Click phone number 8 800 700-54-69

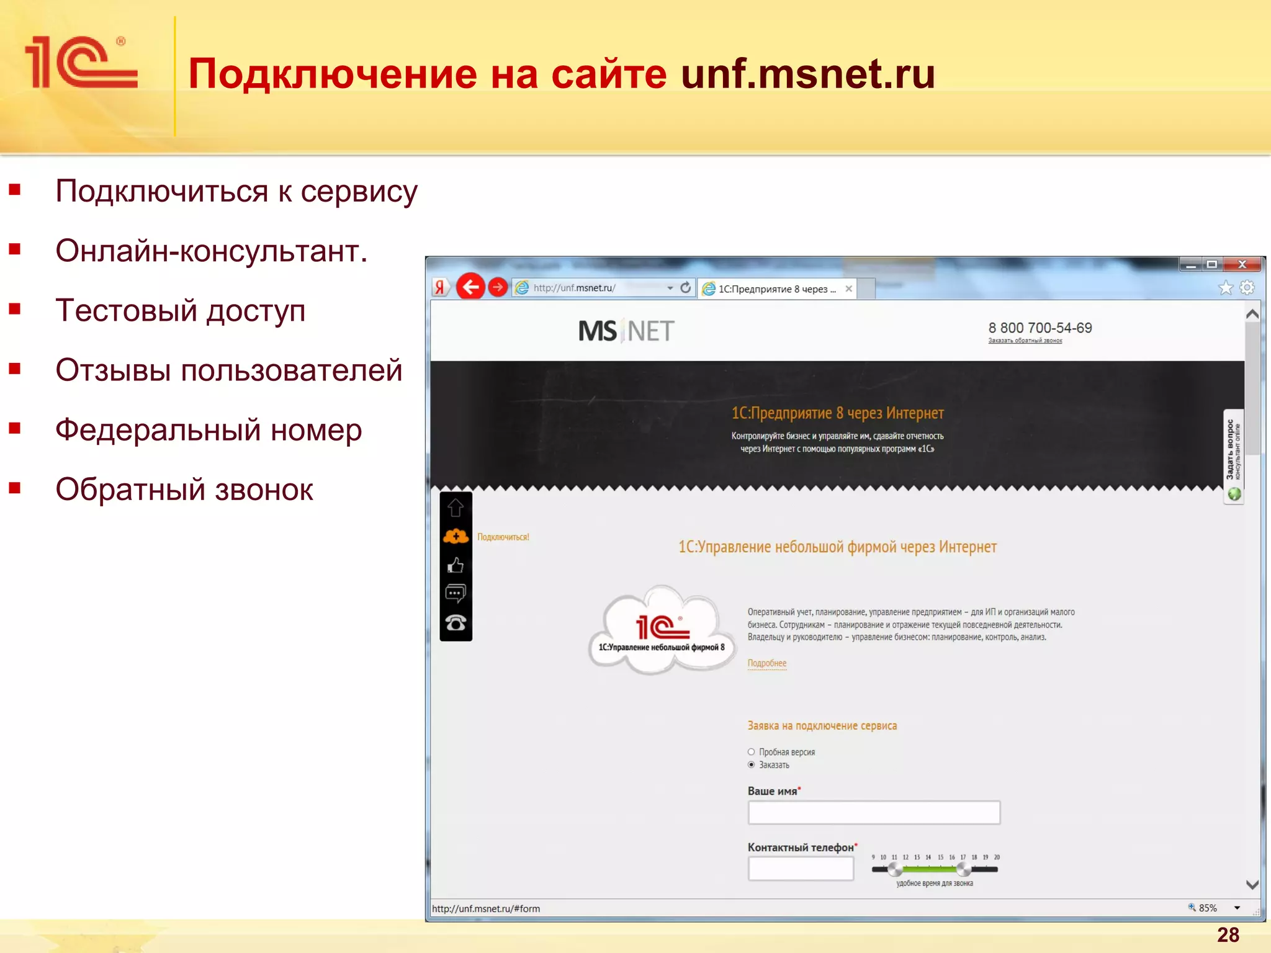(x=1040, y=328)
